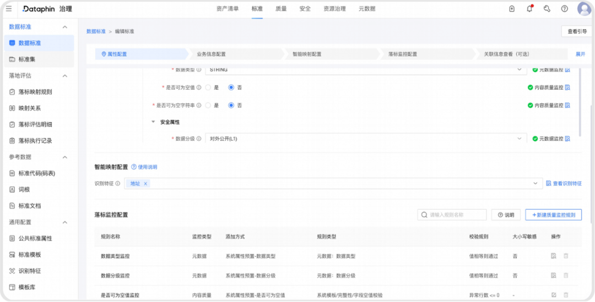This screenshot has width=595, height=302.
Task: Switch to the 资源治理 top tab
Action: click(x=335, y=9)
